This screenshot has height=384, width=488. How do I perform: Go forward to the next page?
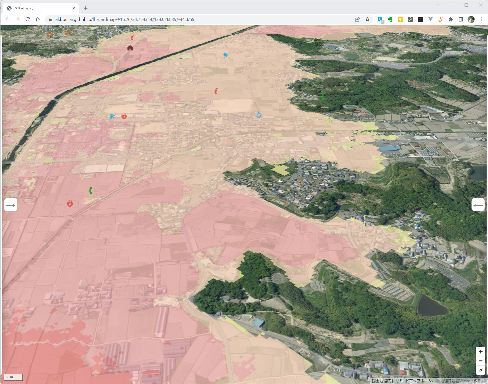pos(17,19)
